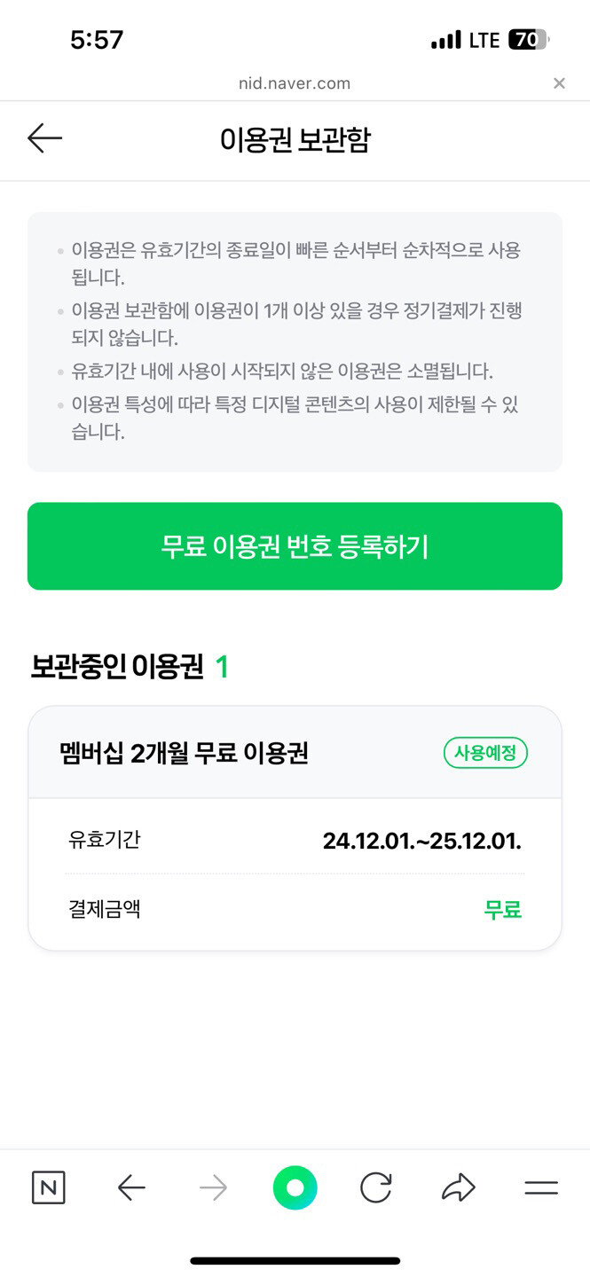This screenshot has width=590, height=1277.
Task: Tap the share arrow icon
Action: coord(459,1188)
